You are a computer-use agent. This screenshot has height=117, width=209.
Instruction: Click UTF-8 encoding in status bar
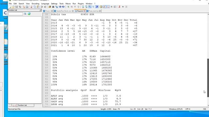188,109
